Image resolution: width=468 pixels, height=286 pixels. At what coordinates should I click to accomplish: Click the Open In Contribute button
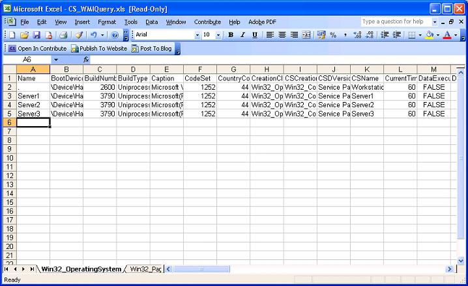click(38, 48)
